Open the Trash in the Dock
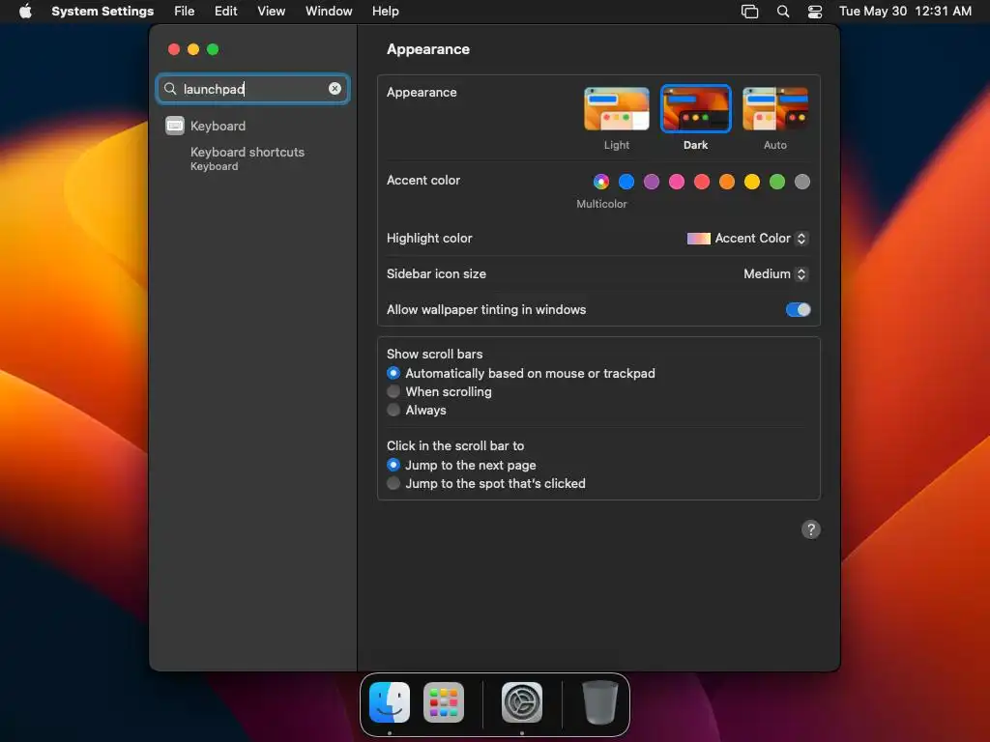The image size is (990, 742). click(x=599, y=701)
